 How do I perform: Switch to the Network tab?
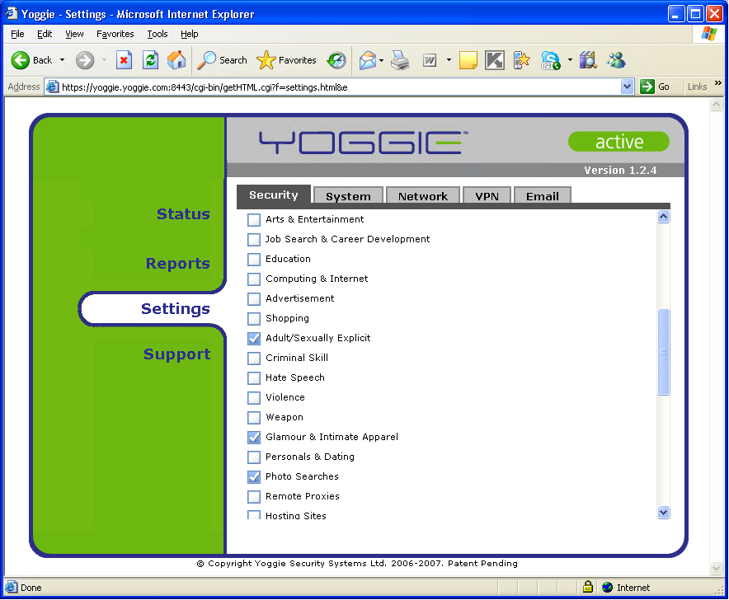(422, 195)
